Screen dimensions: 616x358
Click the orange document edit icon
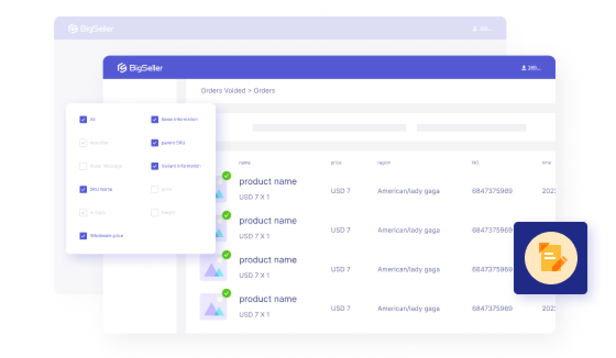point(551,258)
